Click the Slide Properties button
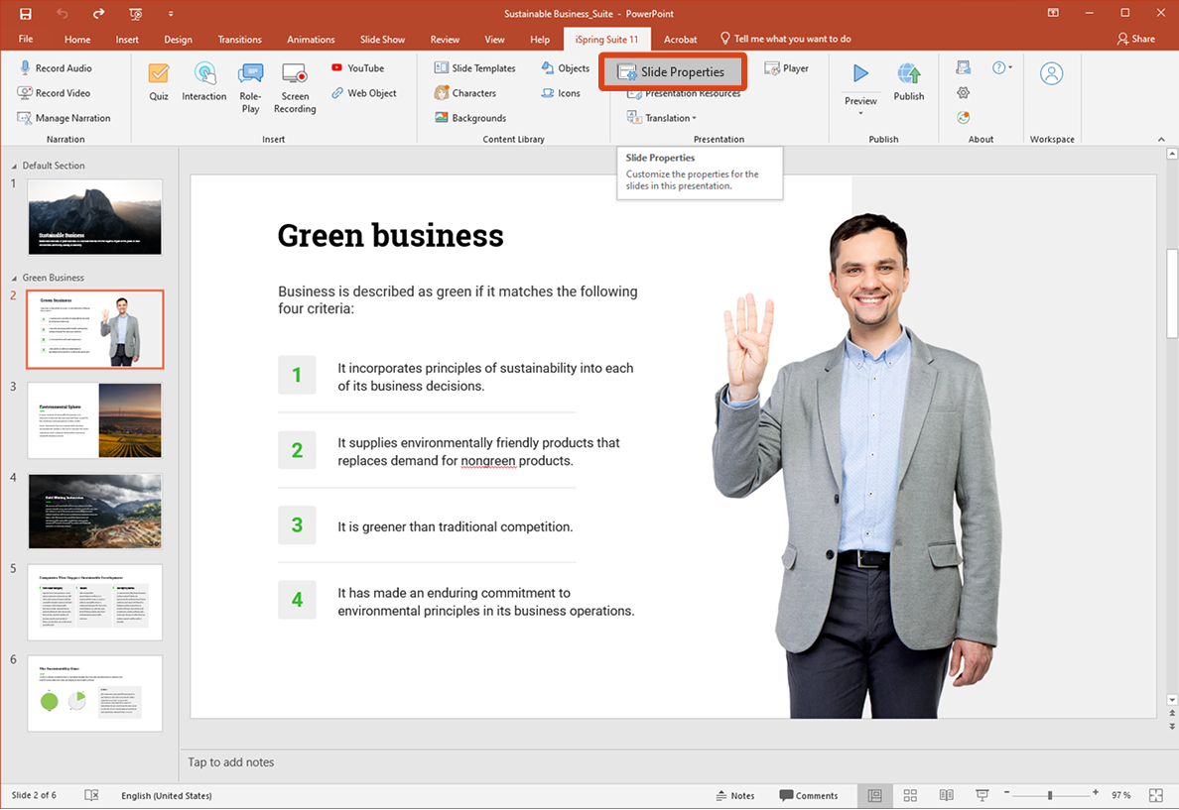 tap(673, 70)
